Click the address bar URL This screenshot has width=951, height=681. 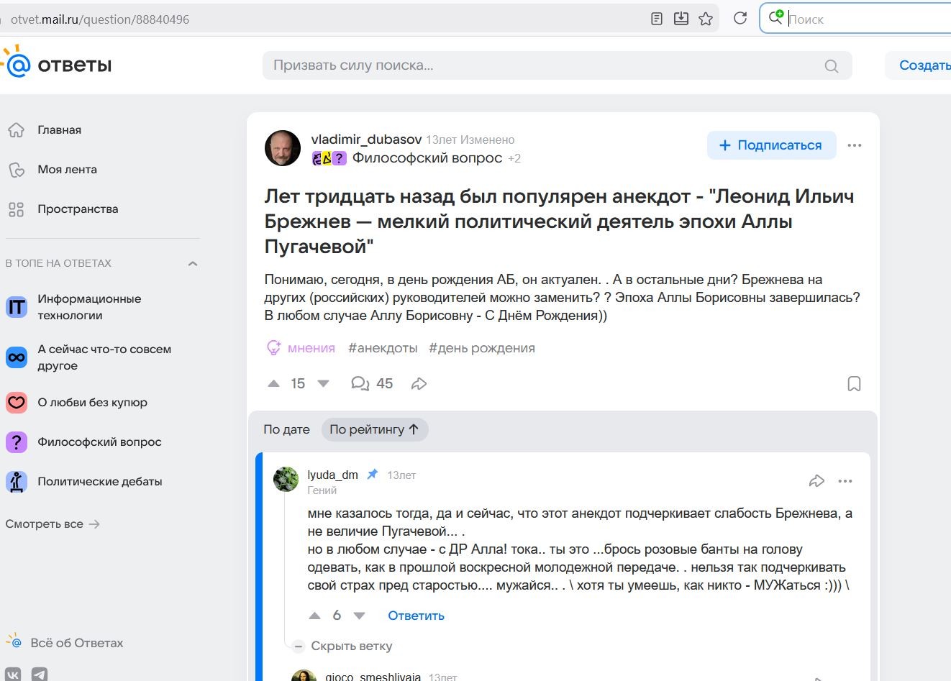pos(100,19)
